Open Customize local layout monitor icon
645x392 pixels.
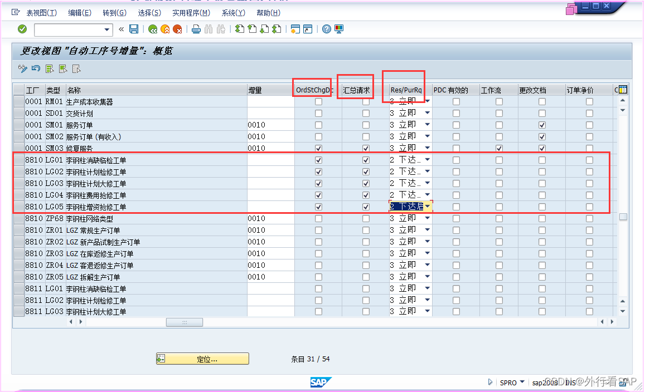coord(339,29)
